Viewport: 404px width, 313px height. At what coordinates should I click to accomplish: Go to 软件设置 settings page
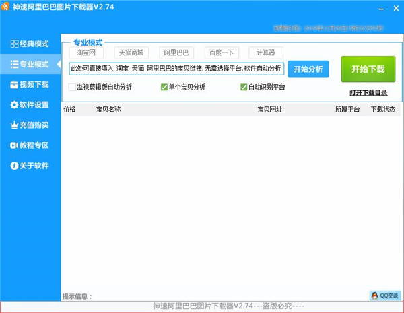coord(30,104)
